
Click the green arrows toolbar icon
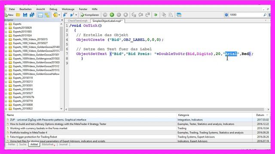click(156, 15)
